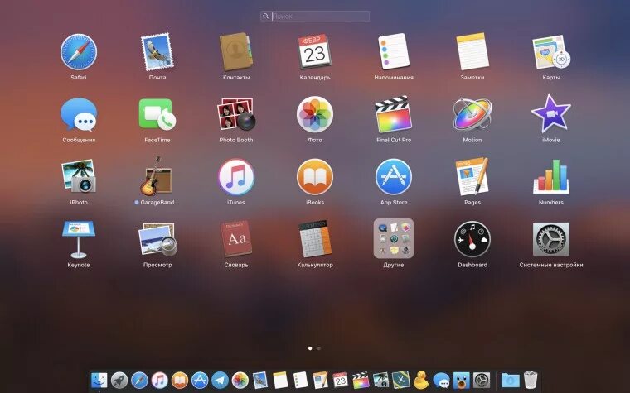This screenshot has width=630, height=393.
Task: Open Photos from the Dock
Action: point(240,380)
